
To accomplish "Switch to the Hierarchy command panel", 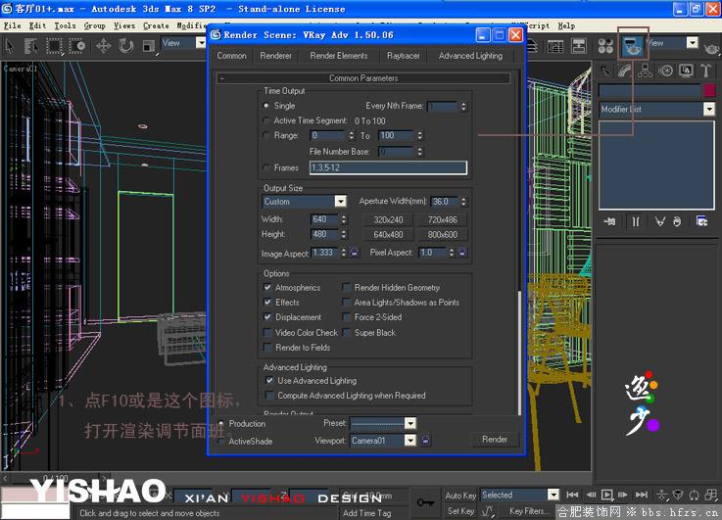I will 646,71.
